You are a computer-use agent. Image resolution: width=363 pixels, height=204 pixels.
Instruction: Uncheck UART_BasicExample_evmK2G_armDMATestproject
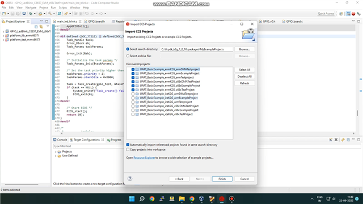[133, 69]
